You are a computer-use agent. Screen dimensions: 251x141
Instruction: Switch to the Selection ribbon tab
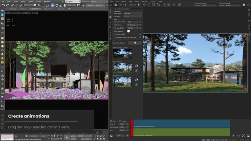point(35,9)
